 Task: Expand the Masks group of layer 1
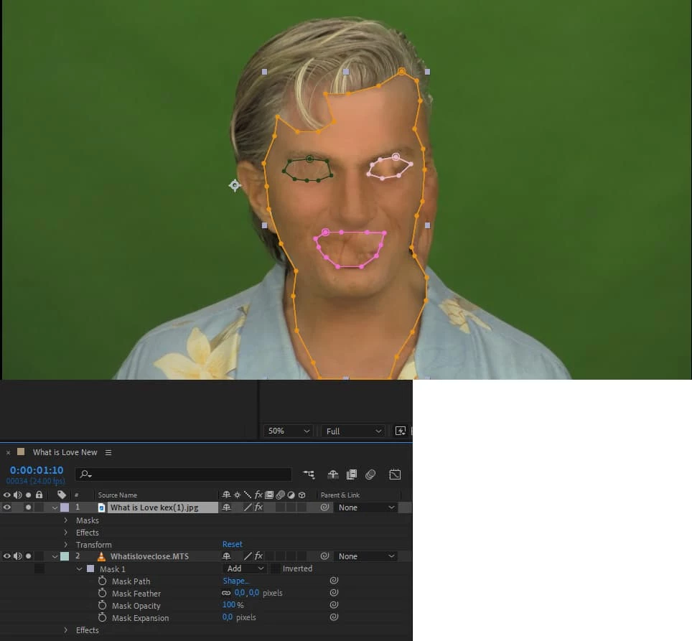click(x=66, y=520)
